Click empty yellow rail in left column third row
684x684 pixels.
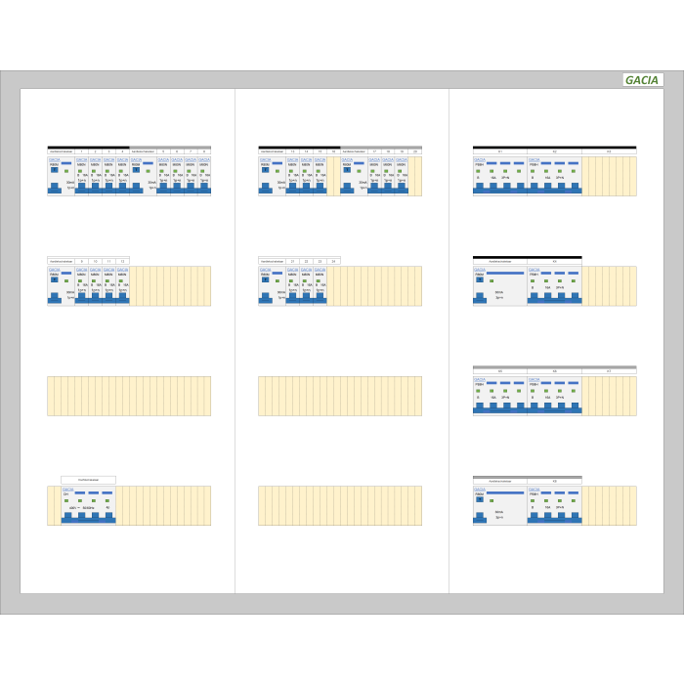click(x=129, y=396)
